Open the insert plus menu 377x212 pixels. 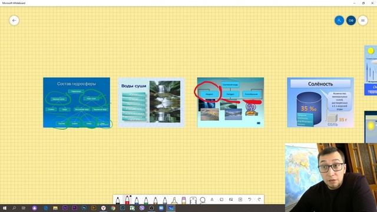(x=240, y=200)
